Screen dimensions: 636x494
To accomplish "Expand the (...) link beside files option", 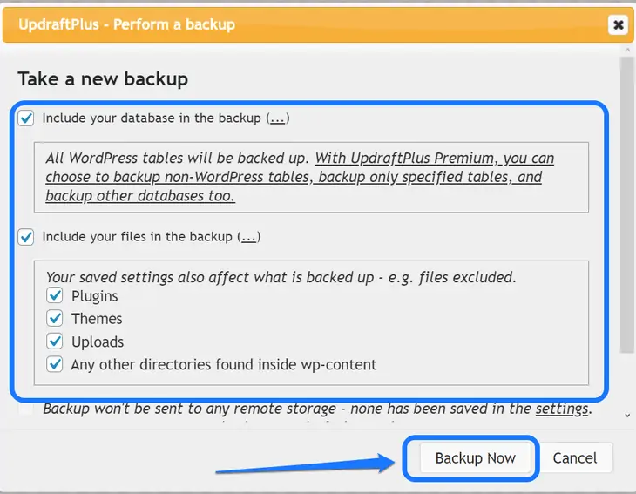I will pyautogui.click(x=249, y=236).
